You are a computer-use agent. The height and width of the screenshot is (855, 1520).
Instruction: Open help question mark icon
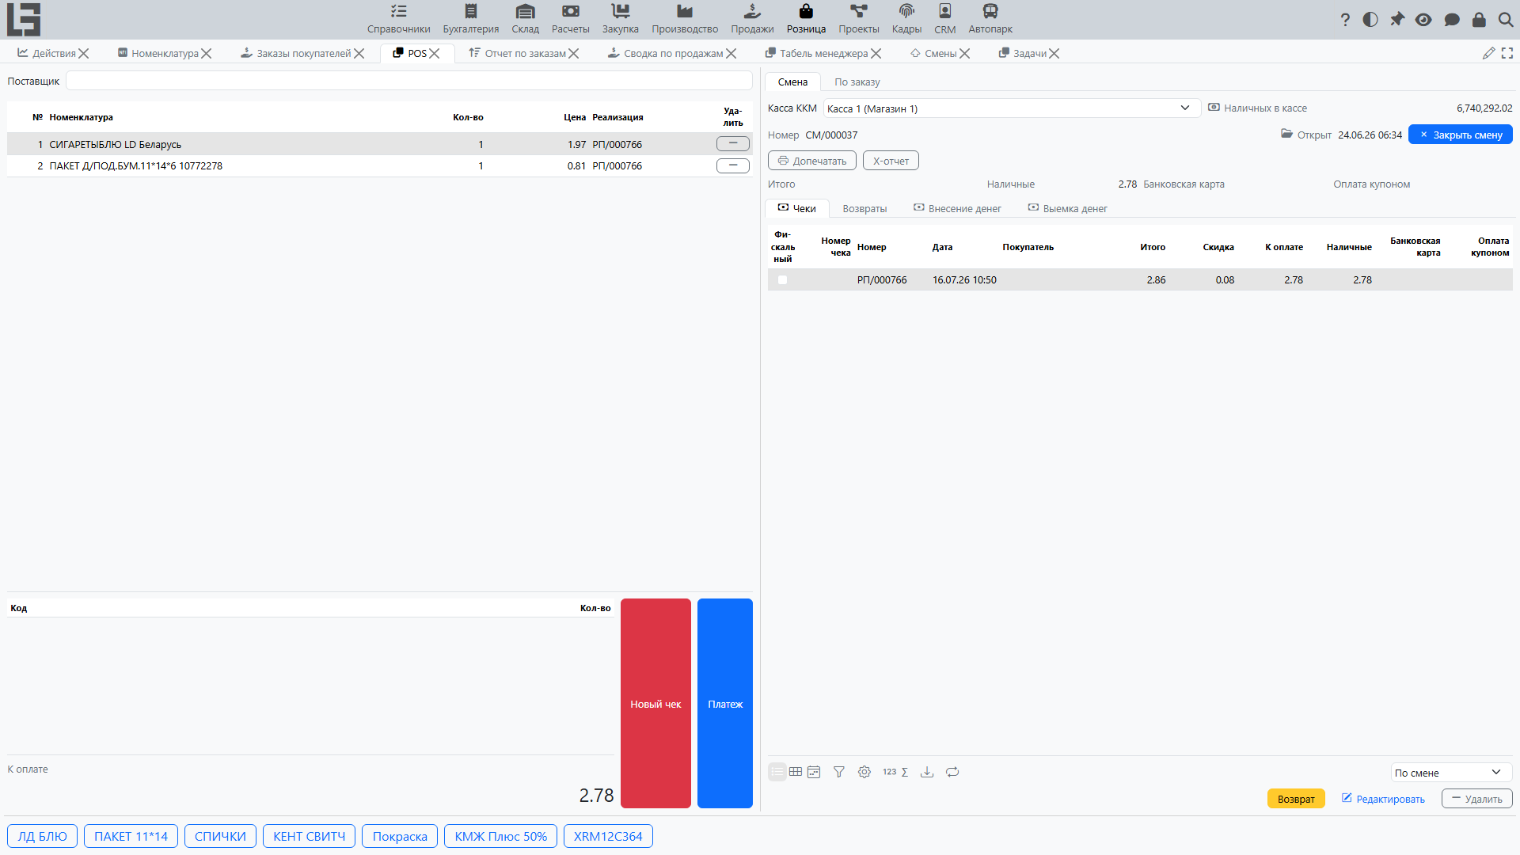pyautogui.click(x=1345, y=20)
